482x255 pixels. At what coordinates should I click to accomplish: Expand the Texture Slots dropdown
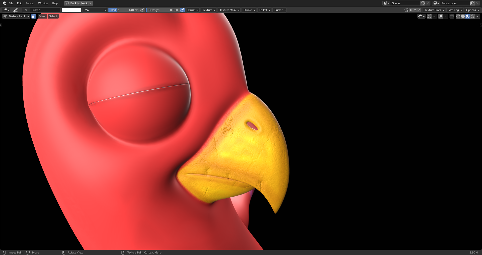click(434, 10)
